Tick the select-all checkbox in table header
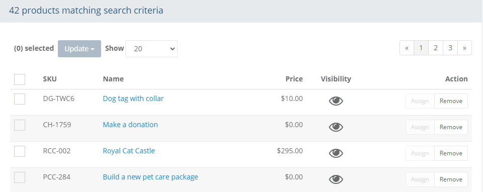This screenshot has height=192, width=483. click(x=20, y=79)
